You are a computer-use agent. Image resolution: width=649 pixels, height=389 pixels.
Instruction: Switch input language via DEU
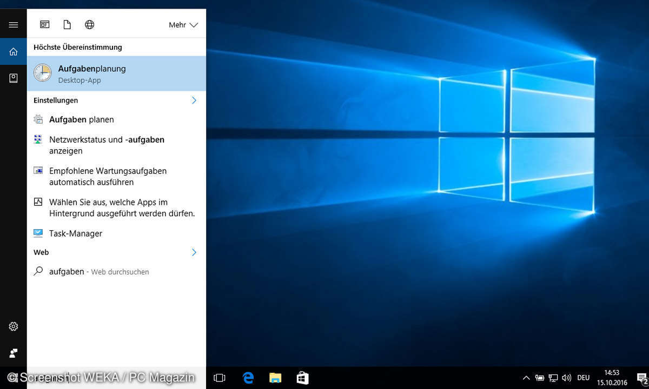[584, 378]
